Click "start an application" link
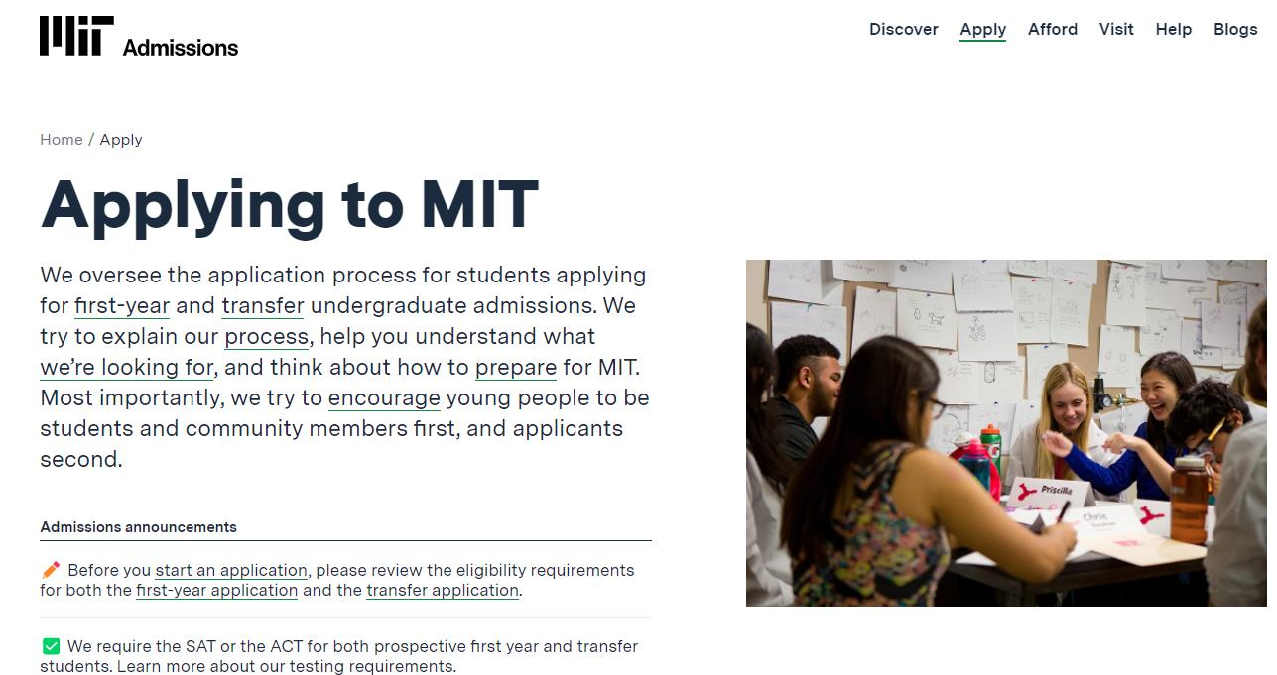Image resolution: width=1277 pixels, height=675 pixels. tap(231, 570)
